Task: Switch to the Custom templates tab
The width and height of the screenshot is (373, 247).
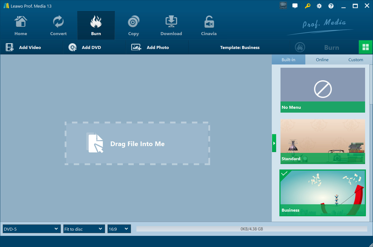Action: (356, 60)
